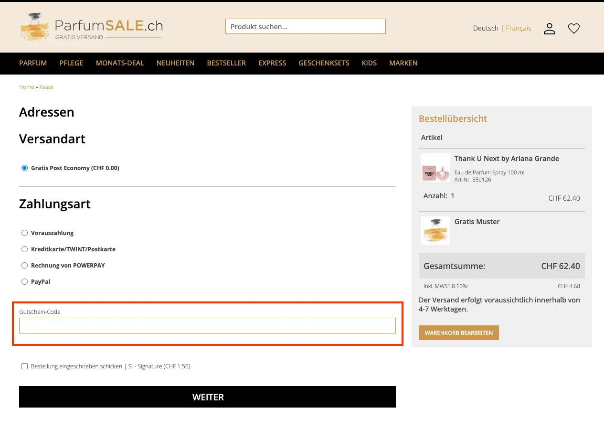Image resolution: width=604 pixels, height=430 pixels.
Task: Click the Adressen section heading
Action: click(47, 112)
